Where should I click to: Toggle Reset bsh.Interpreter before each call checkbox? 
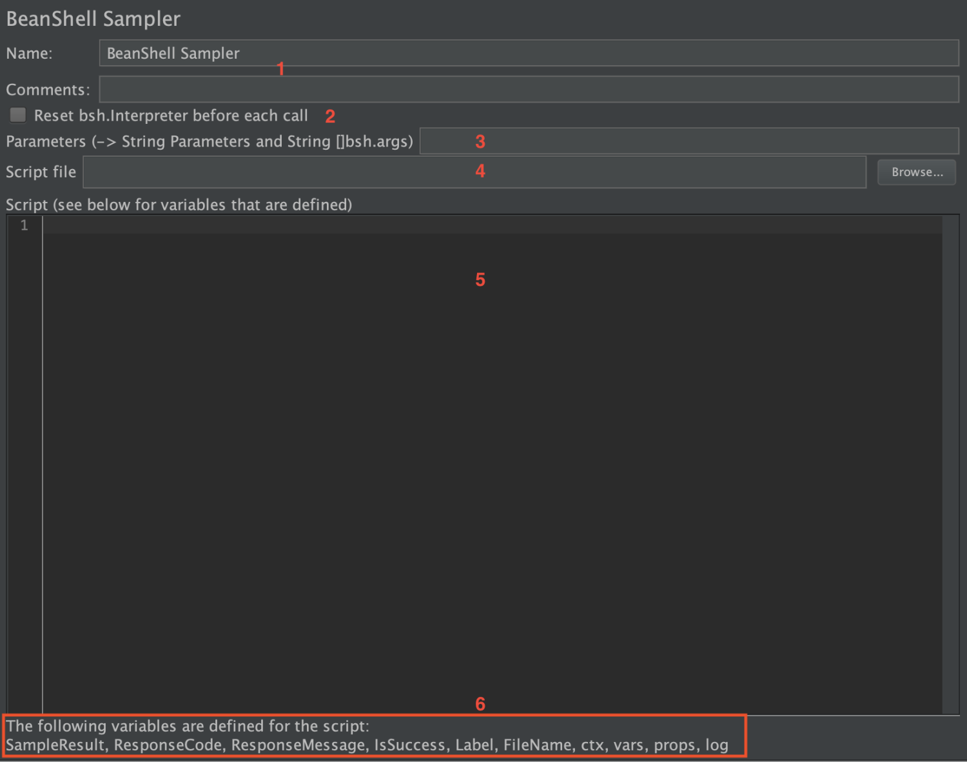click(x=18, y=115)
